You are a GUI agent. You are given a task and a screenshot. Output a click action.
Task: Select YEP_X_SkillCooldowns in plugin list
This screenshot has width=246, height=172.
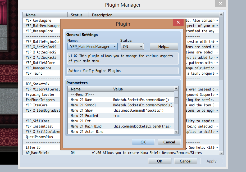43,132
